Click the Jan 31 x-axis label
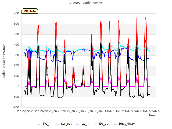This screenshot has height=129, width=172. [x=102, y=111]
